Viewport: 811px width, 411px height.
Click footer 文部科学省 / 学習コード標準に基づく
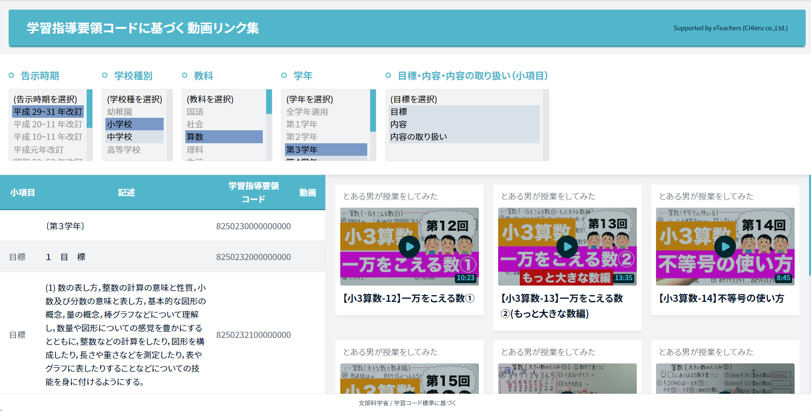tap(407, 403)
